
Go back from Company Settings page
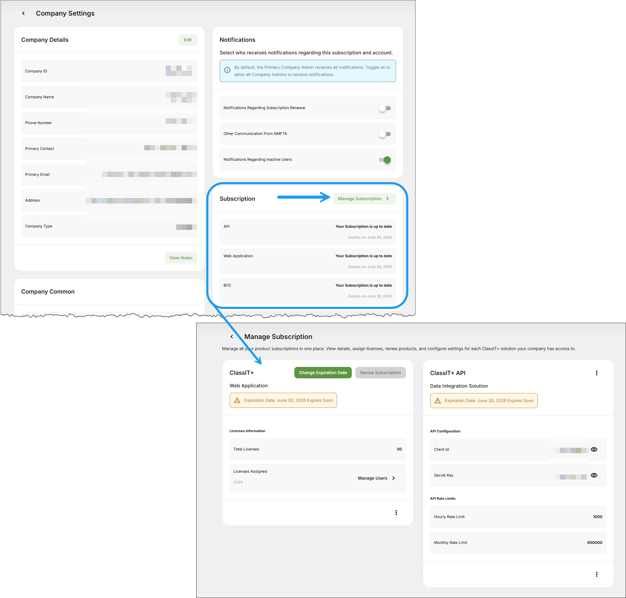pos(23,14)
